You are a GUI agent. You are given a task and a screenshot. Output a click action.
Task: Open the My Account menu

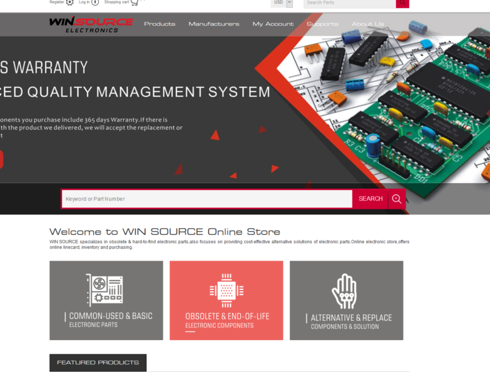(x=273, y=24)
